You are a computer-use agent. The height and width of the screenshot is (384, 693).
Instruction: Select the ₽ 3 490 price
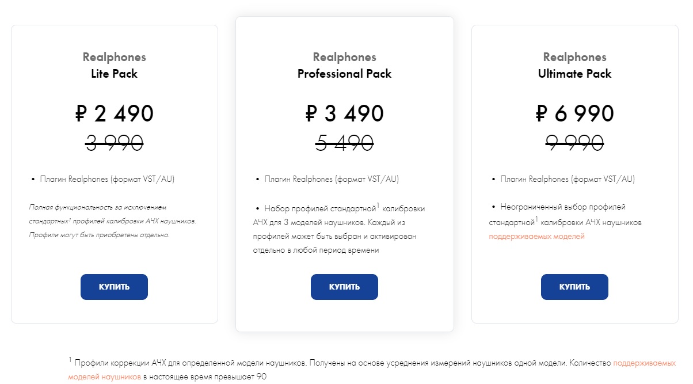(344, 113)
